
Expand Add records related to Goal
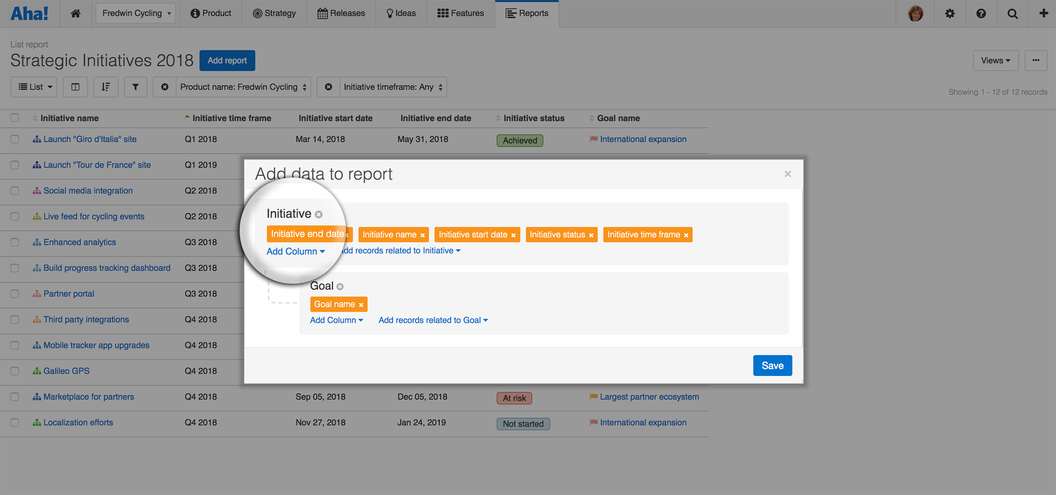(x=433, y=320)
